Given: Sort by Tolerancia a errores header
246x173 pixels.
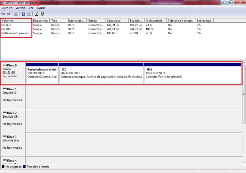Looking at the screenshot, I should [x=181, y=20].
